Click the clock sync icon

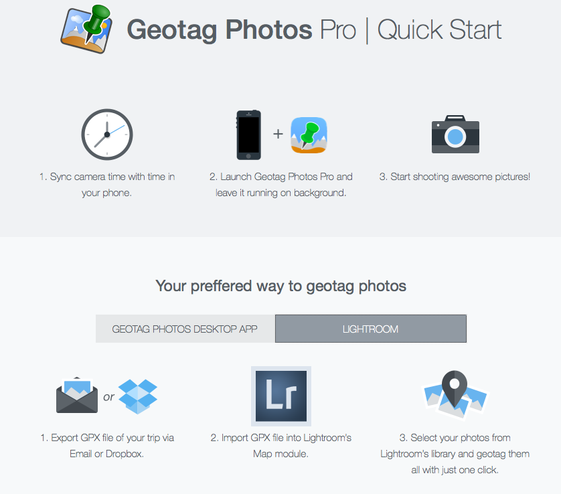[x=107, y=135]
